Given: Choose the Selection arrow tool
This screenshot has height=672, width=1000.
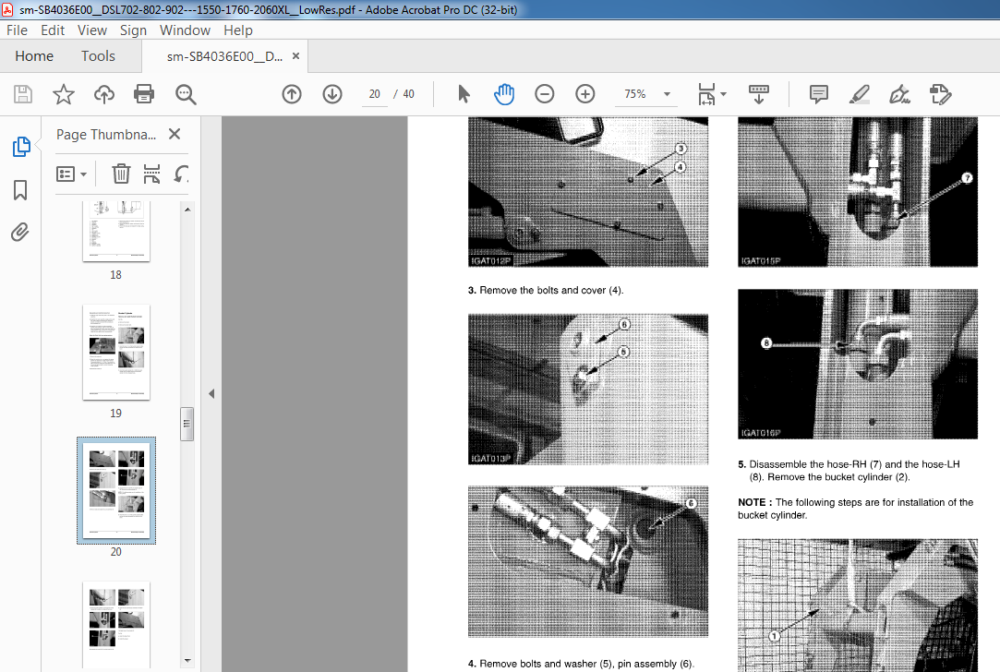Looking at the screenshot, I should pyautogui.click(x=464, y=94).
